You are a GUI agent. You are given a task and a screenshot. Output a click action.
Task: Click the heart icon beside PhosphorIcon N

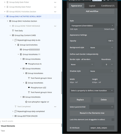(26, 64)
